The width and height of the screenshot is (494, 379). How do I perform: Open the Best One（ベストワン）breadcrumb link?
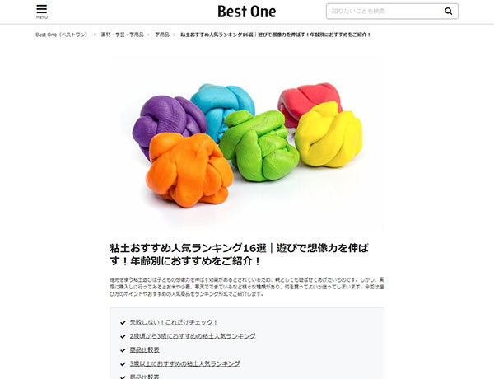pos(62,35)
